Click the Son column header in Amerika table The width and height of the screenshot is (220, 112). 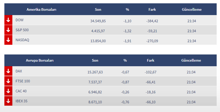tap(98, 9)
